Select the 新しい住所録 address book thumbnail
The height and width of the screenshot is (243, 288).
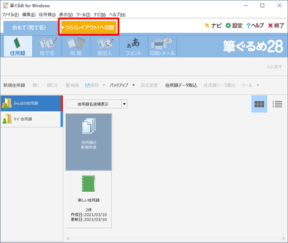tap(89, 200)
